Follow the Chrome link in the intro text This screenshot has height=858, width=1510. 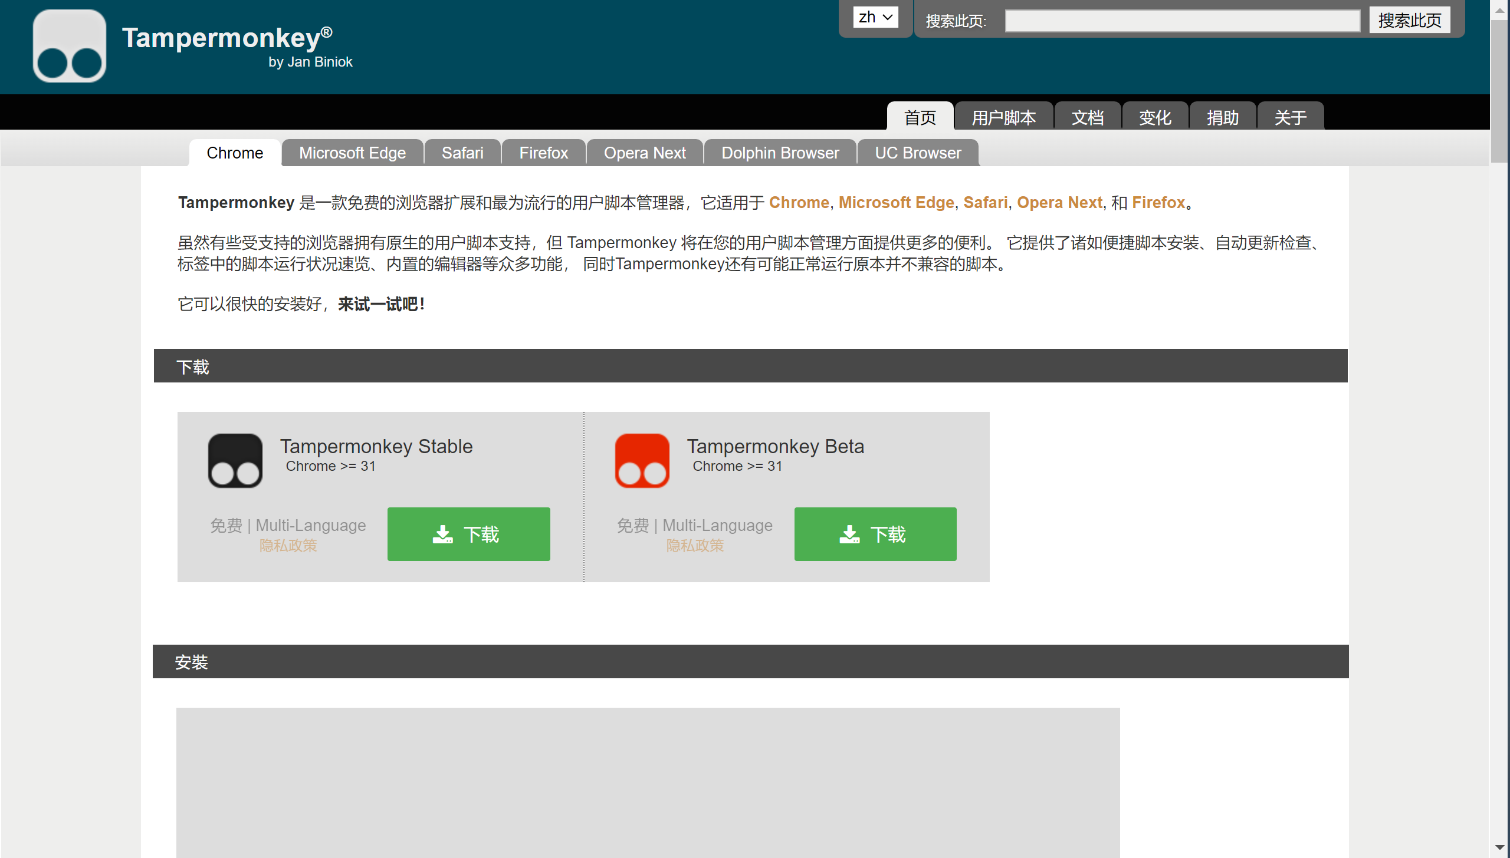click(799, 202)
